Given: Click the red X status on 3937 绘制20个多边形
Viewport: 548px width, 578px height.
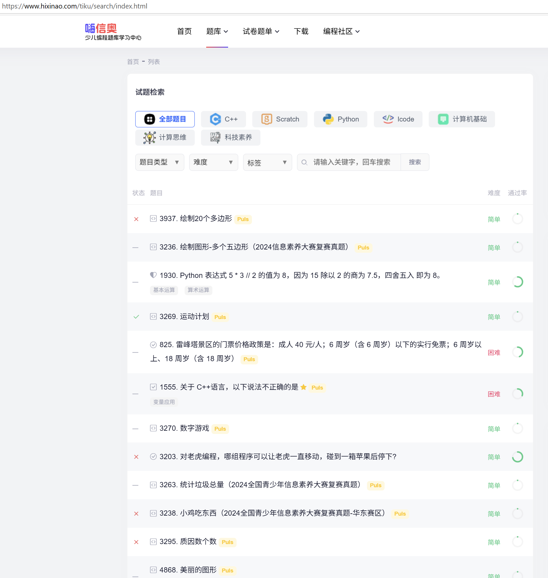Looking at the screenshot, I should tap(136, 219).
